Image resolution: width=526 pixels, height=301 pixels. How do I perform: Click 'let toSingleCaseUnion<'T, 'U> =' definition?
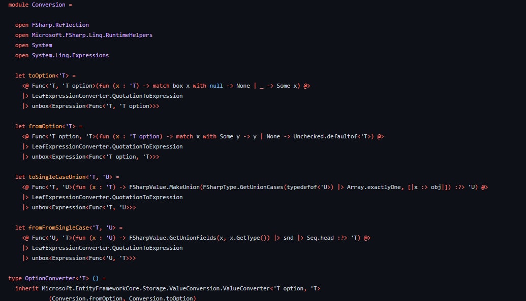(x=67, y=177)
